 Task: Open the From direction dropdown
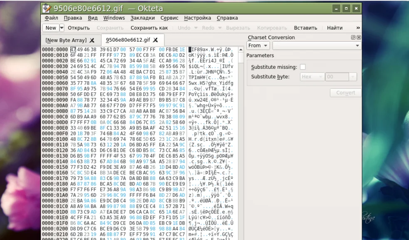coord(258,45)
